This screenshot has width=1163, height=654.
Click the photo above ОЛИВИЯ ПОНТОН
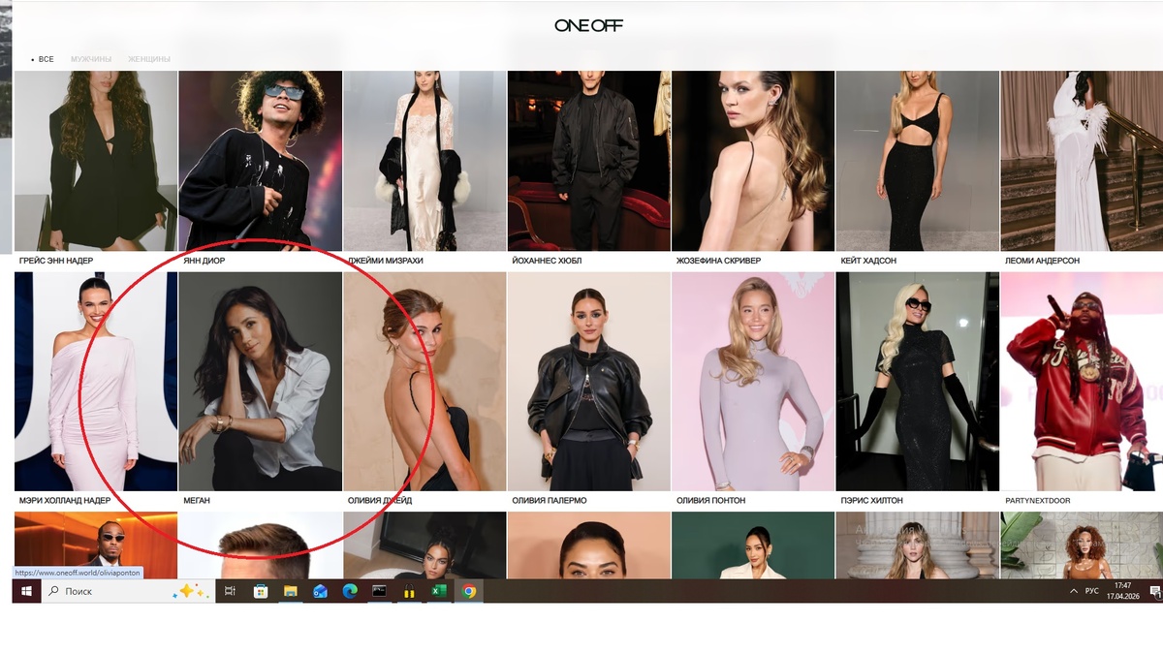coord(753,381)
